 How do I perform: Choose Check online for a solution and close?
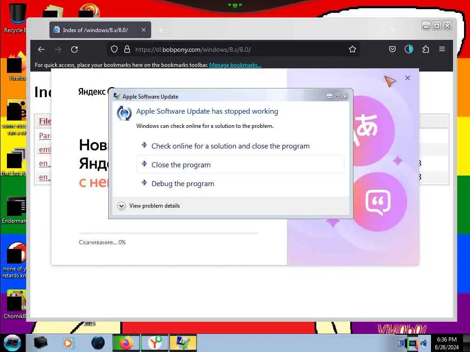point(241,146)
